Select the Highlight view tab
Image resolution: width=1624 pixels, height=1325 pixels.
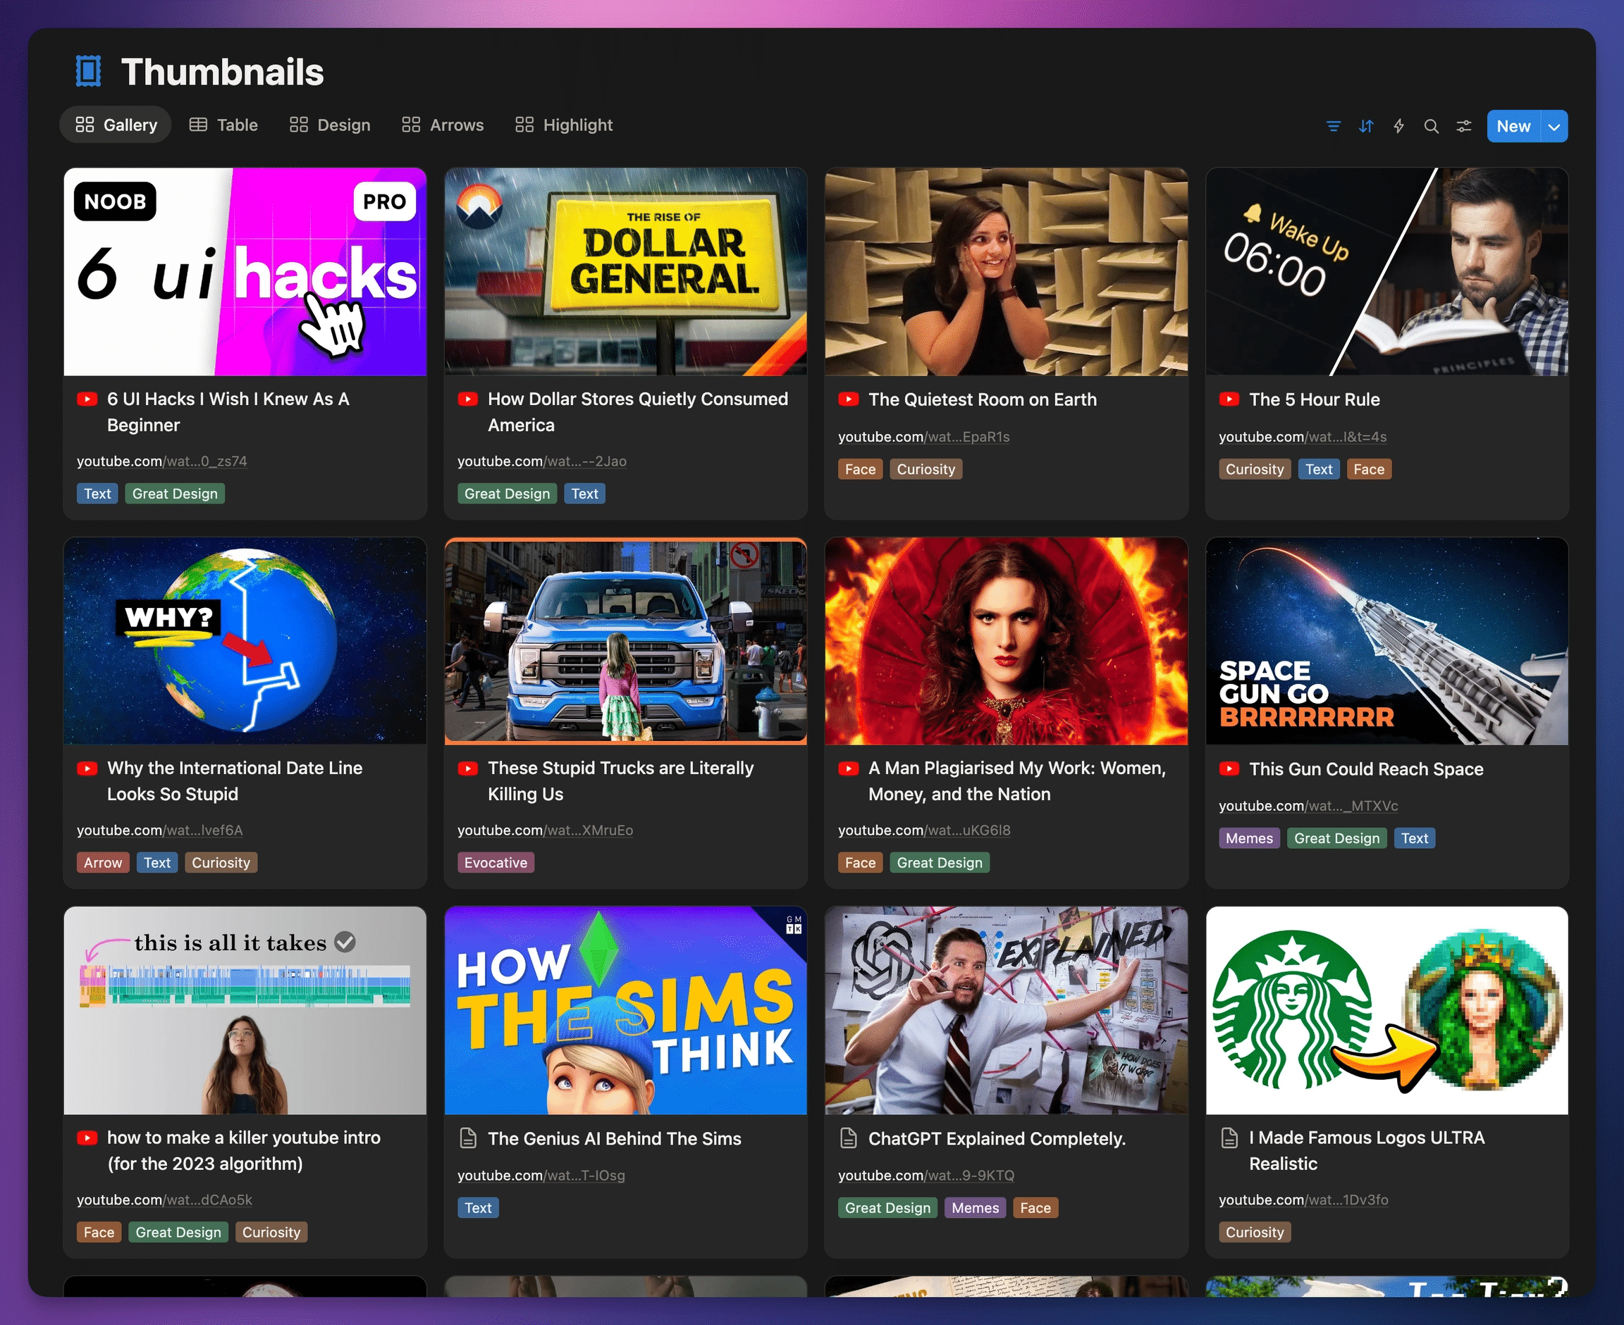pyautogui.click(x=564, y=125)
